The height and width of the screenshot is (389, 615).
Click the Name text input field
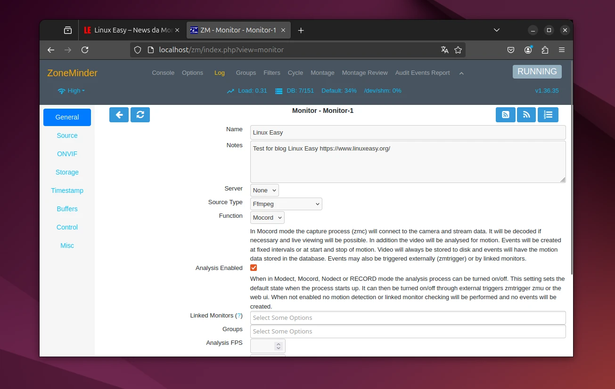(x=408, y=133)
